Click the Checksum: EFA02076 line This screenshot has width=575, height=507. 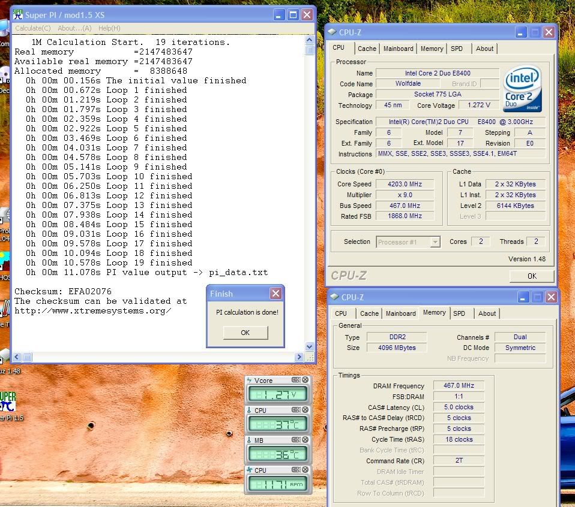(x=62, y=291)
